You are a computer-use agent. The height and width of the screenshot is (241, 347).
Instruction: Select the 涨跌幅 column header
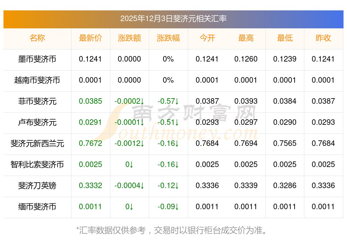(168, 38)
